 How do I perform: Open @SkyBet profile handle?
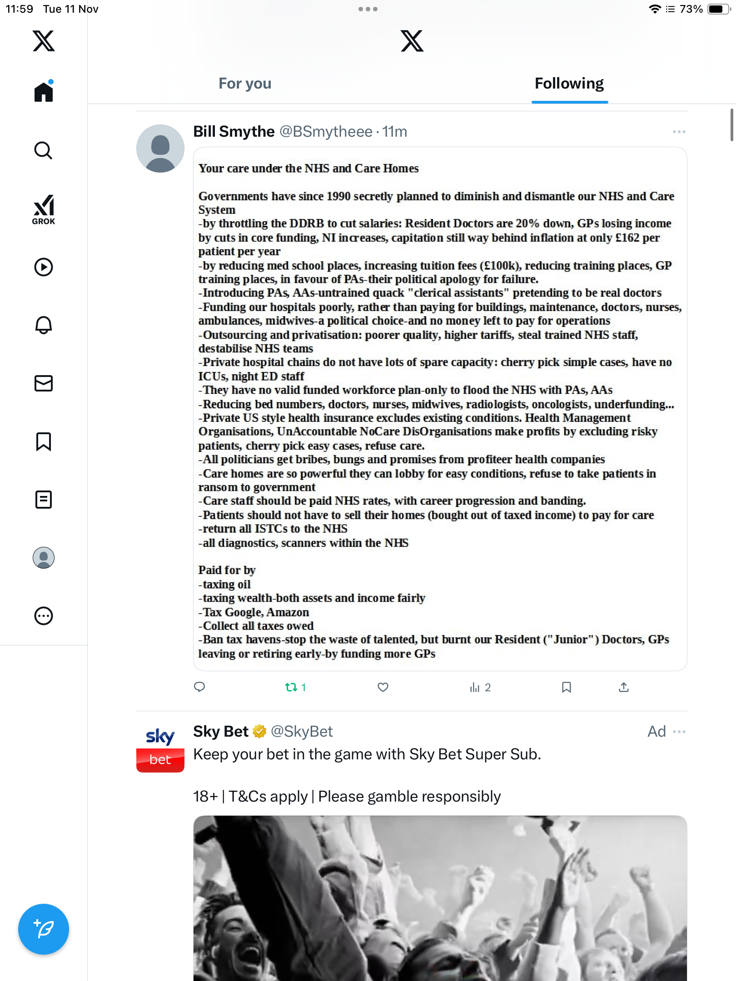pos(302,732)
